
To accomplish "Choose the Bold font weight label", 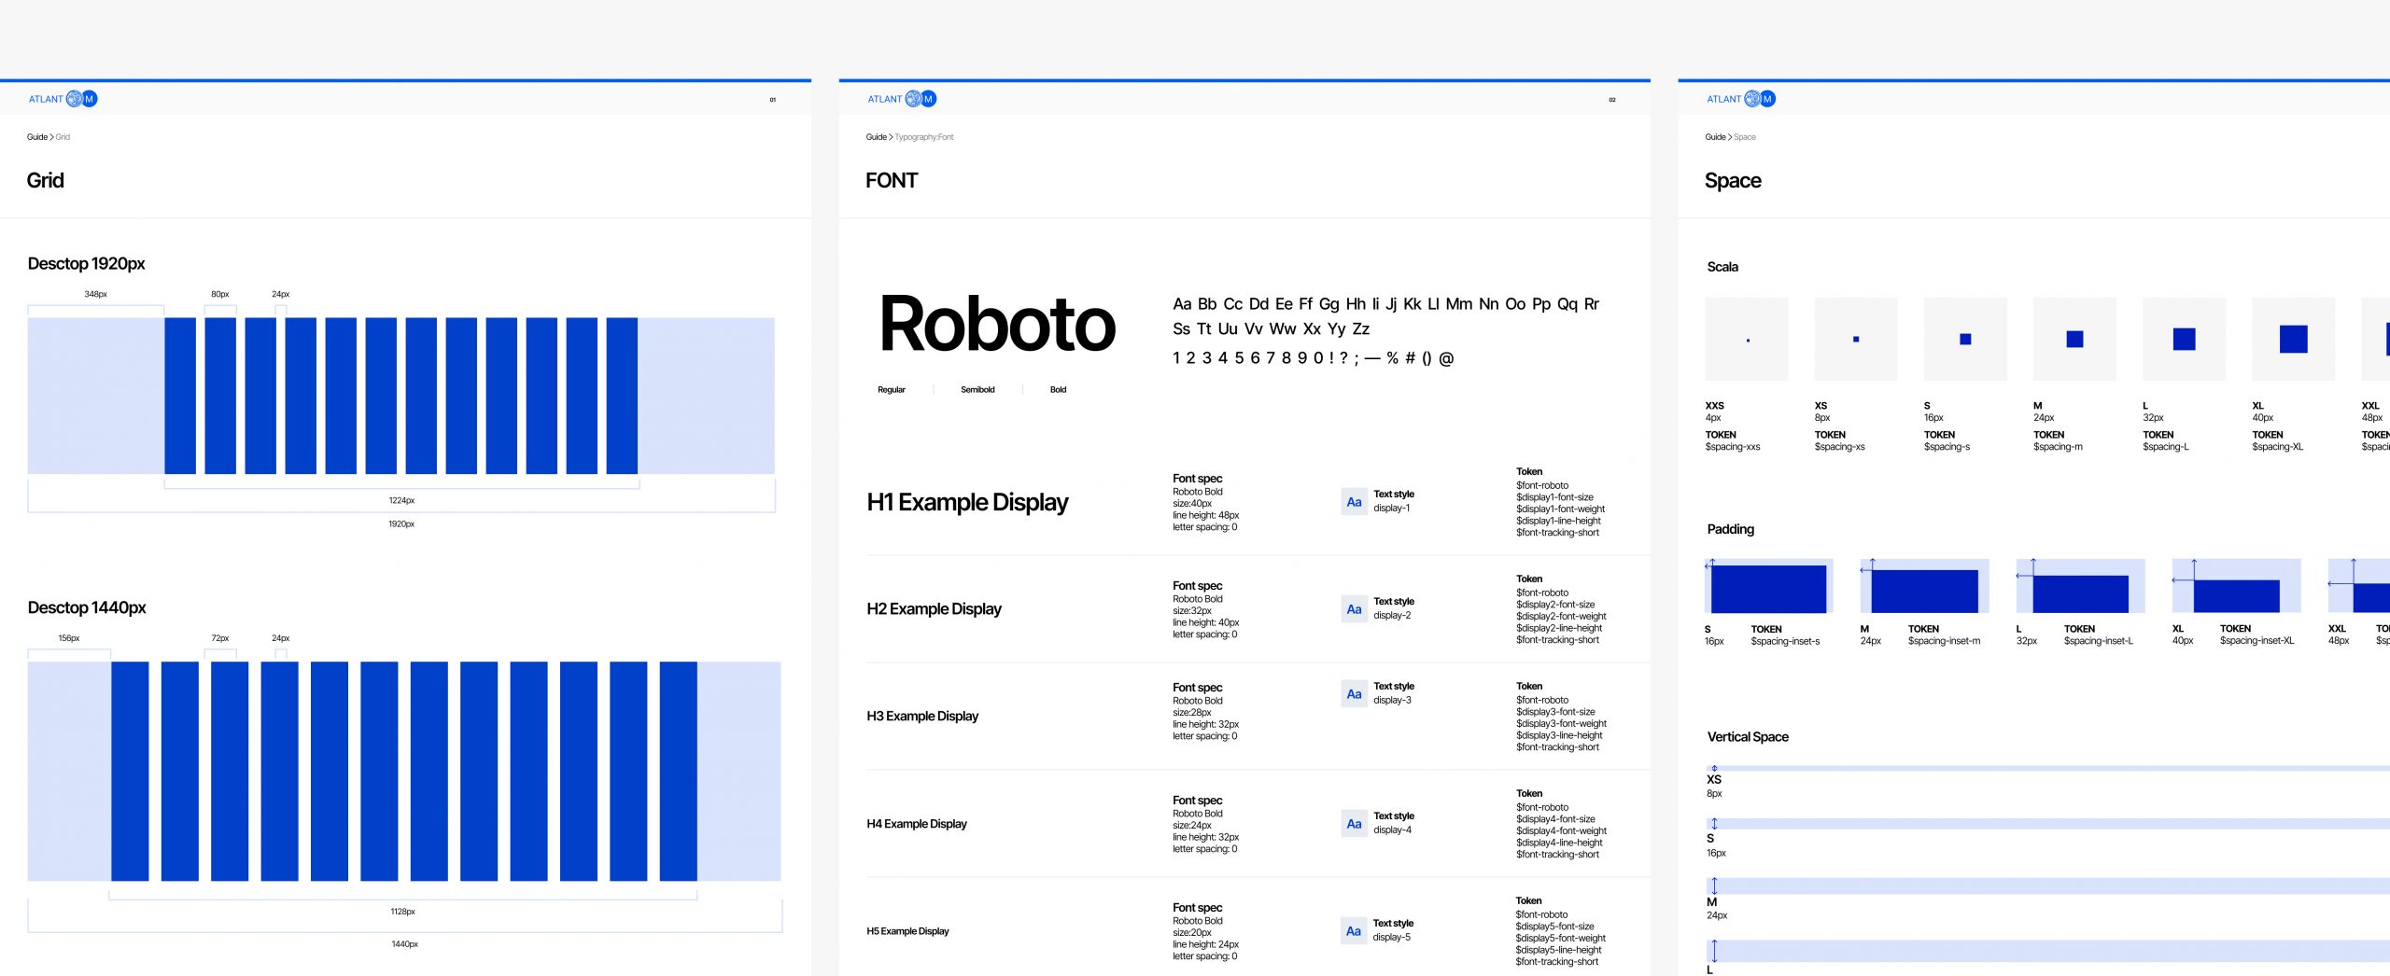I will click(1058, 390).
